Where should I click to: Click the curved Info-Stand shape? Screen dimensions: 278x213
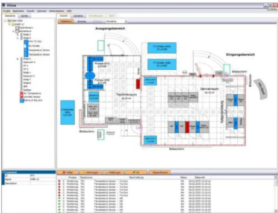261,89
